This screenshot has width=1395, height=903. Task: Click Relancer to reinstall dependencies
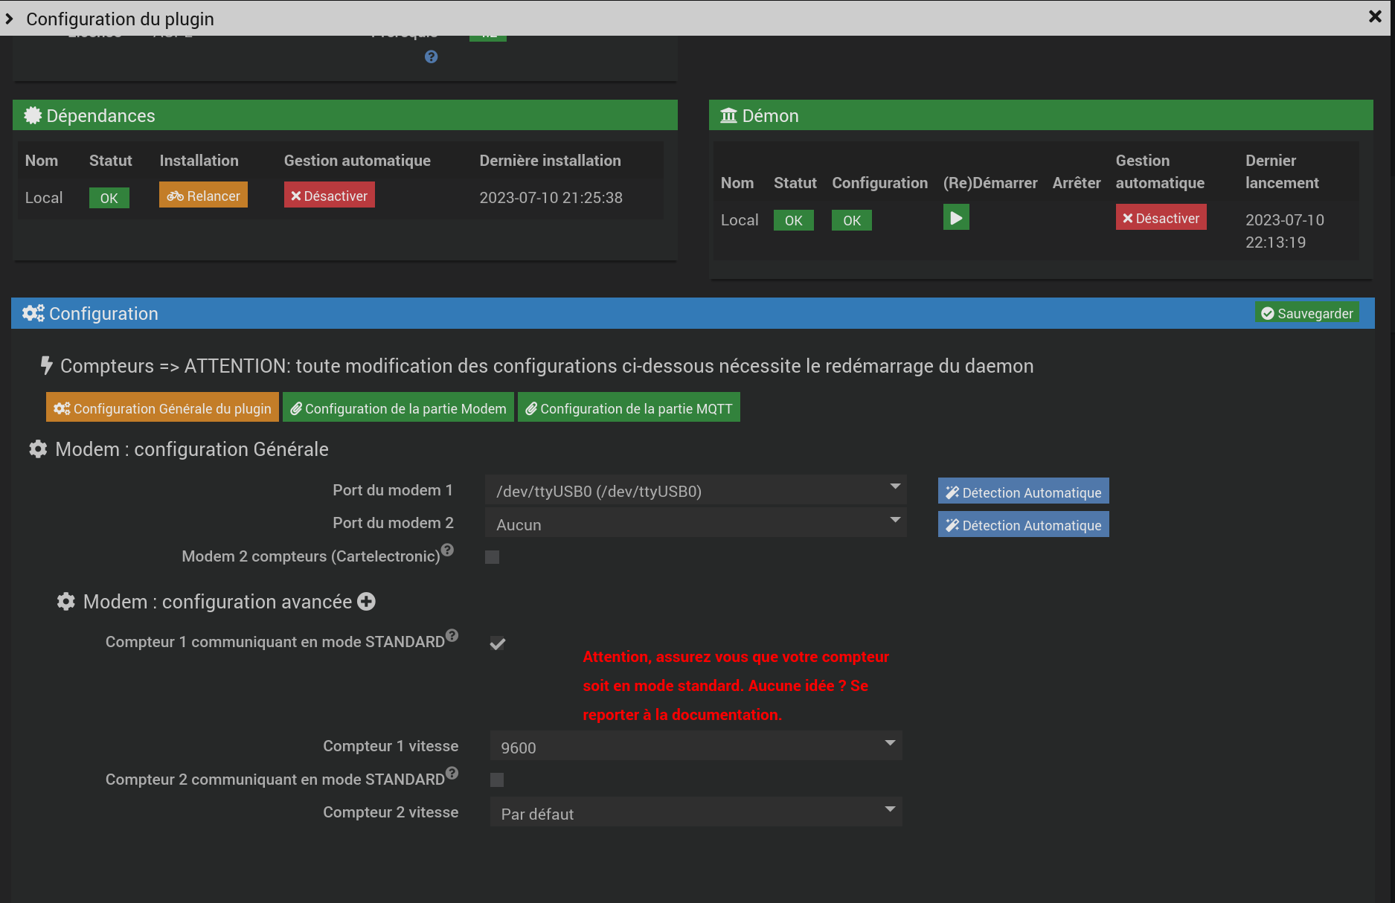203,196
